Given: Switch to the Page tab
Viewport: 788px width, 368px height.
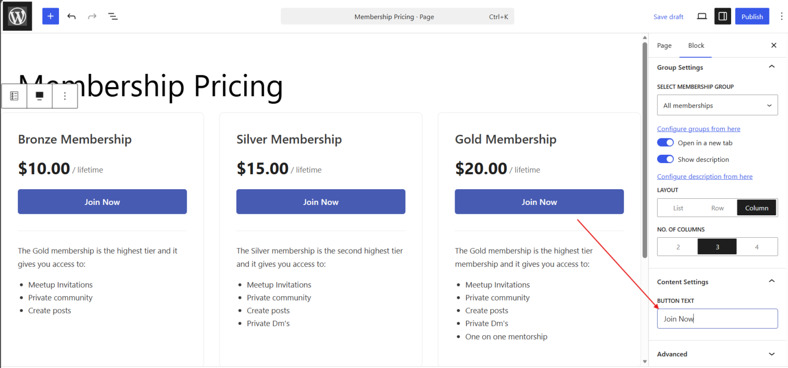Looking at the screenshot, I should click(664, 46).
